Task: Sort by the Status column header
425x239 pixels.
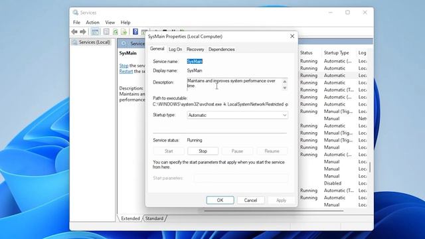Action: 306,53
